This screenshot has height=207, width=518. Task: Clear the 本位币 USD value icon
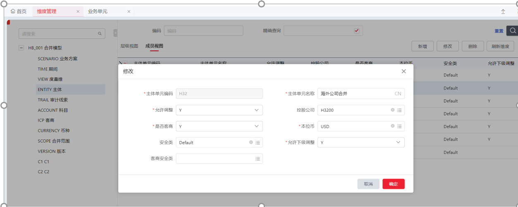393,126
